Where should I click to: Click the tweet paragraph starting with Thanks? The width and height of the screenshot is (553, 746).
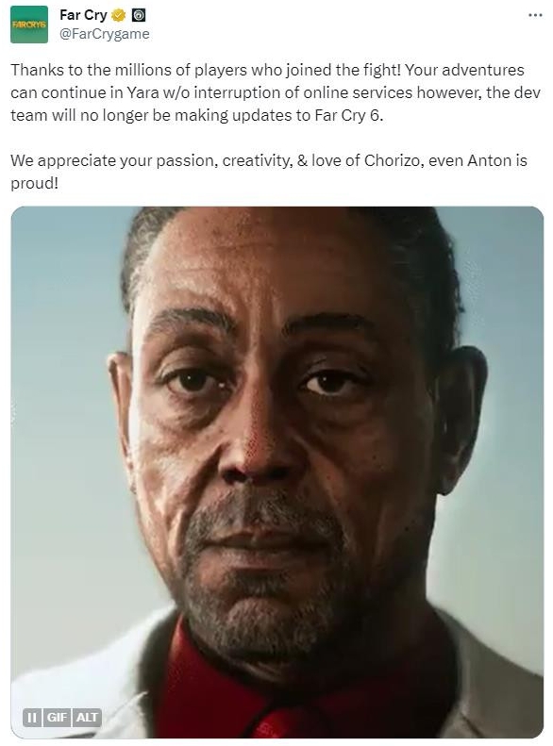click(276, 92)
